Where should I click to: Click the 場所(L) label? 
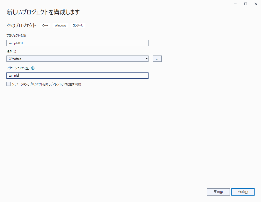[x=11, y=52]
